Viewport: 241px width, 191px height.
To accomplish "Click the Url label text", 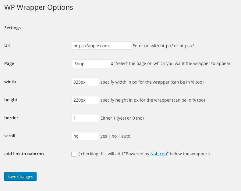I will tap(7, 45).
